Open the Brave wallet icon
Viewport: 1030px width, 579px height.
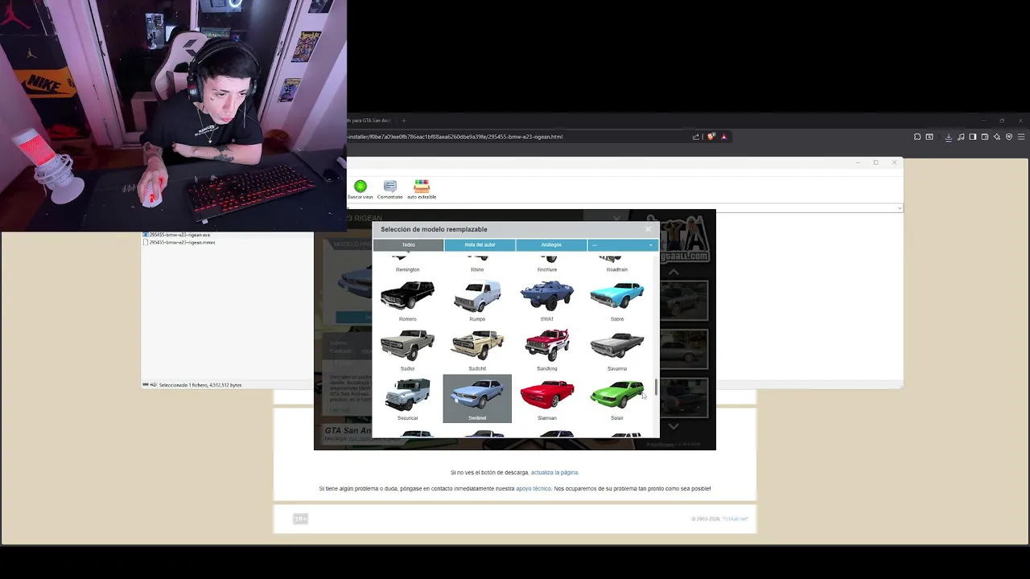click(x=985, y=137)
